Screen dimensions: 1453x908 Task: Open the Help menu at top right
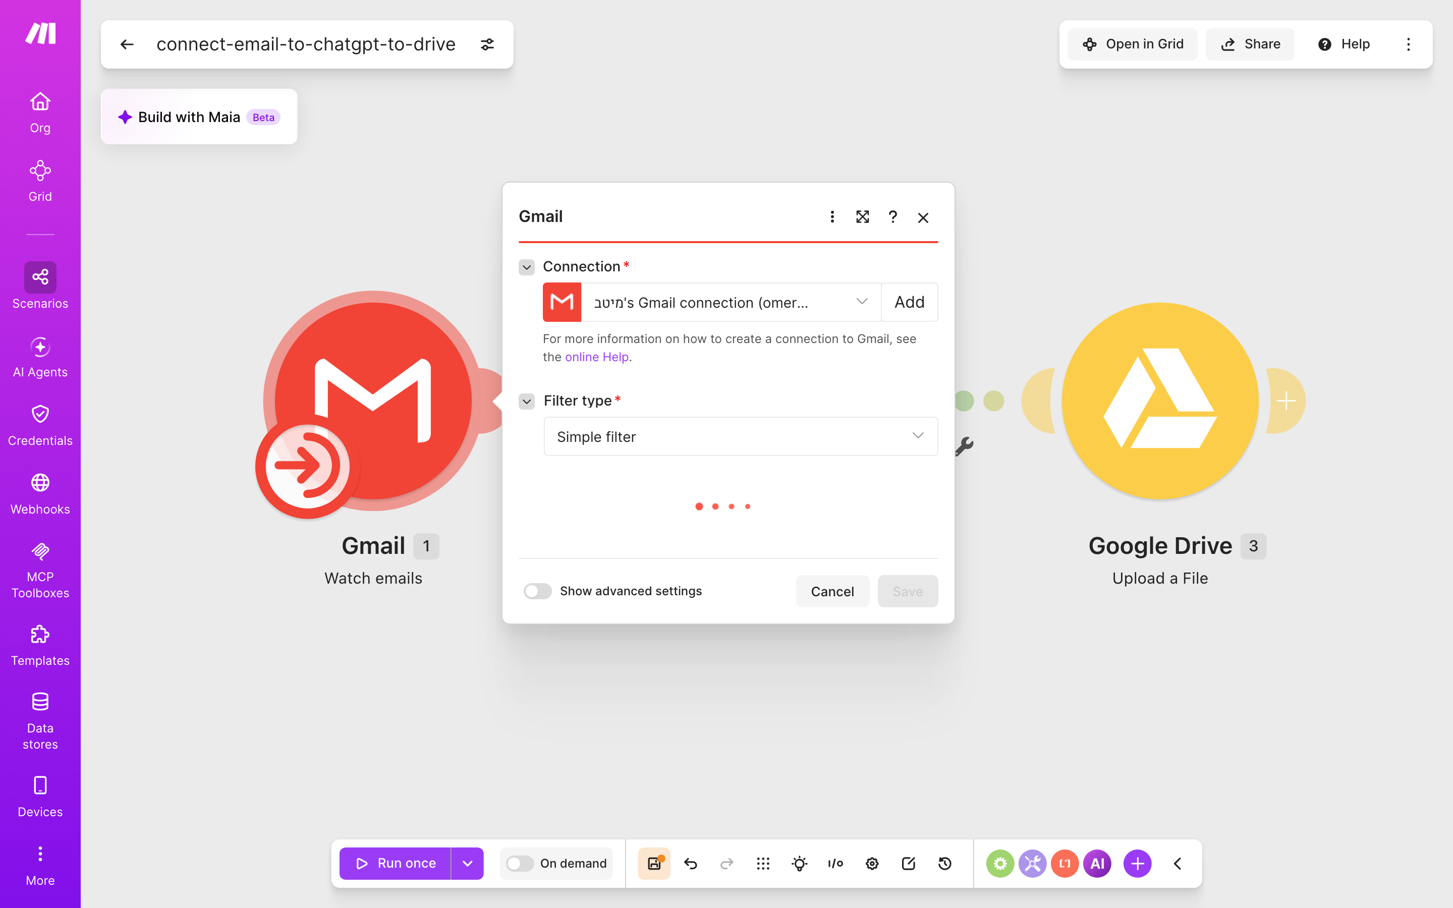1344,44
